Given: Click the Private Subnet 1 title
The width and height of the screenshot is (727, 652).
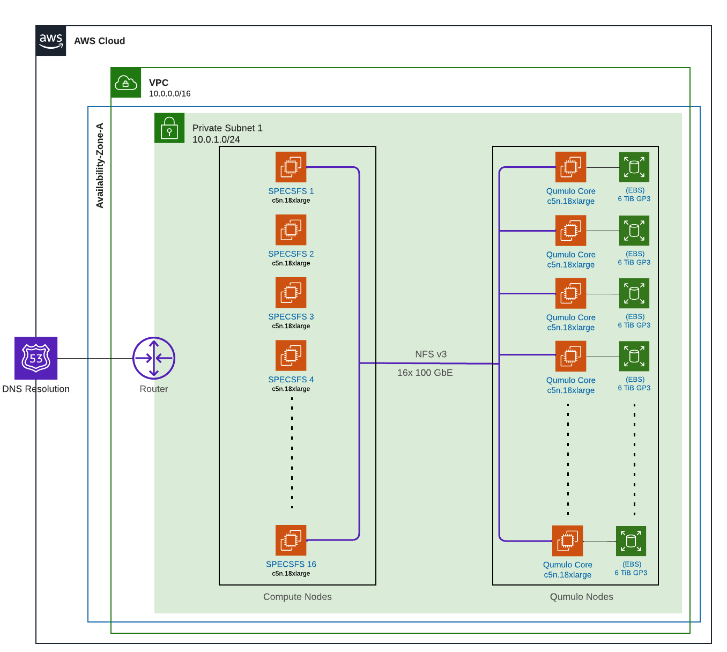Looking at the screenshot, I should (227, 128).
